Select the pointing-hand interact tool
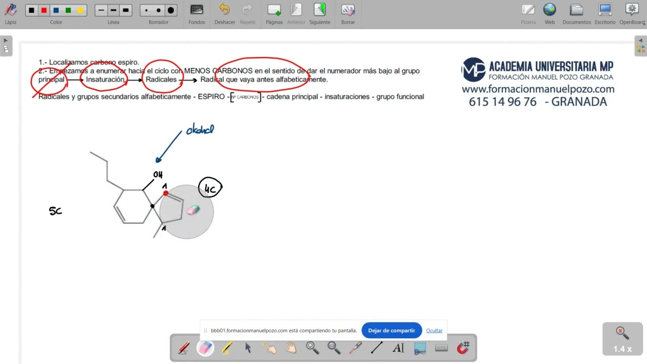The width and height of the screenshot is (647, 364). pyautogui.click(x=269, y=348)
